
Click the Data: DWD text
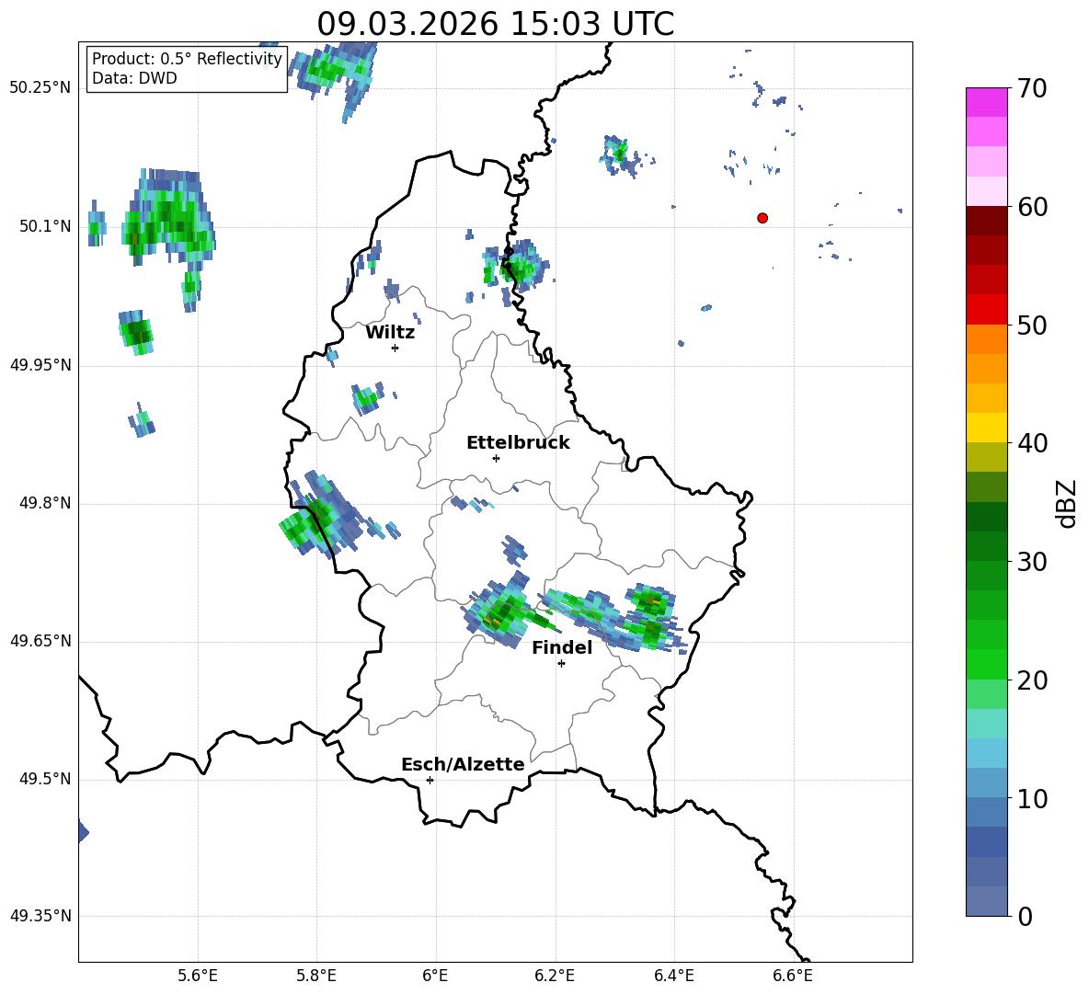tap(134, 78)
